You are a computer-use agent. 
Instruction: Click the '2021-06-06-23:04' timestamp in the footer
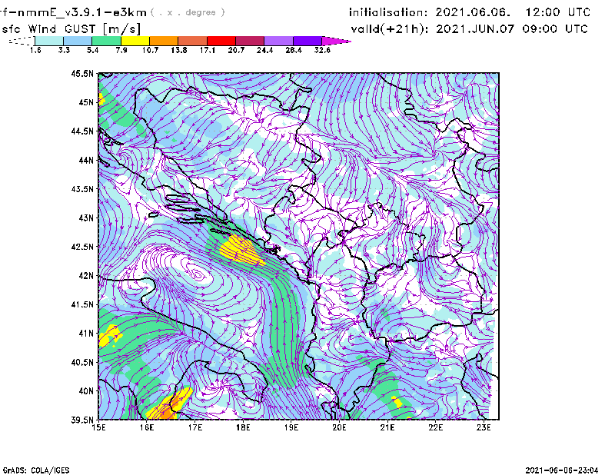coord(562,470)
